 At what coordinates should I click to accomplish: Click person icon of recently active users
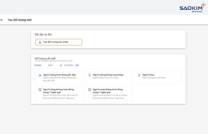(40, 75)
